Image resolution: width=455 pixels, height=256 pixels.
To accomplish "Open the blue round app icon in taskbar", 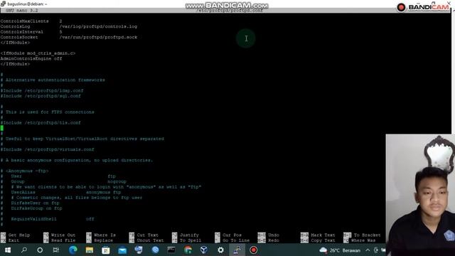I will tap(155, 250).
